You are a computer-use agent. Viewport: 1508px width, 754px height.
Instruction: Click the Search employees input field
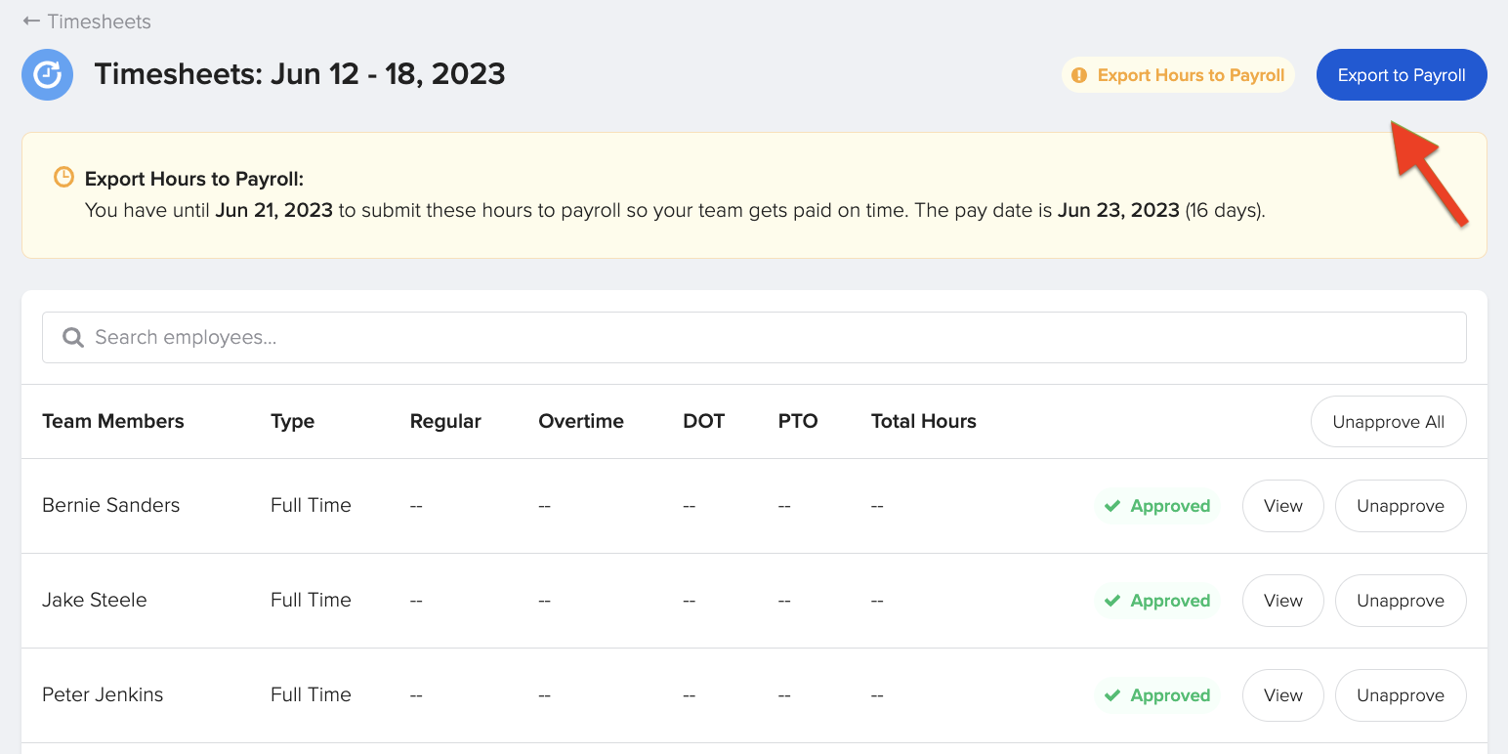point(391,337)
